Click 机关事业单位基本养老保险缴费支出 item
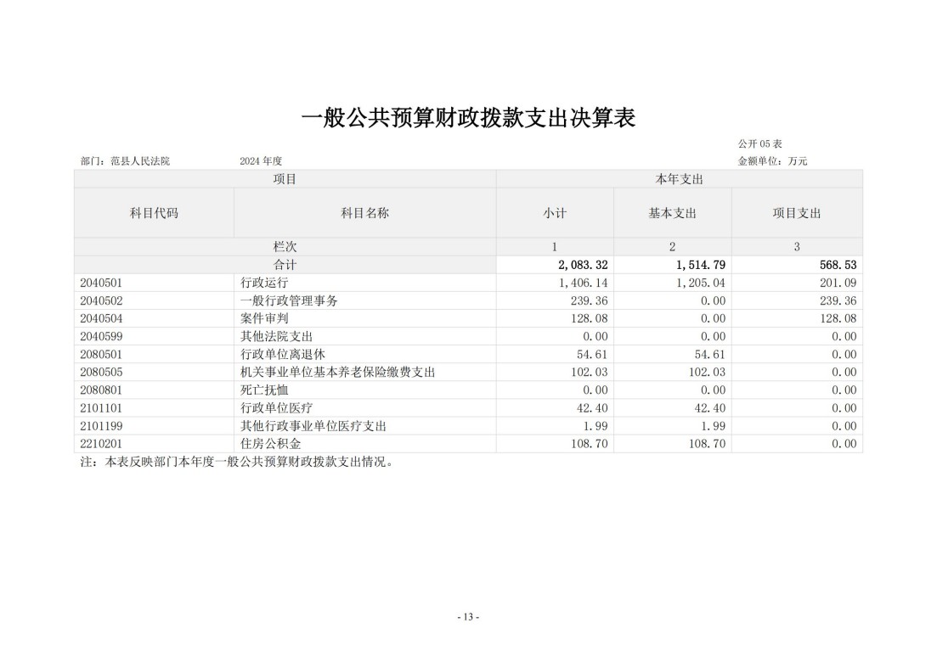This screenshot has height=662, width=937. 337,373
